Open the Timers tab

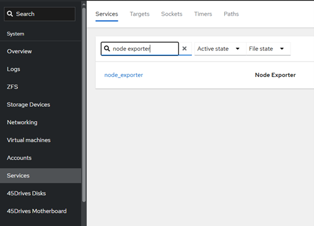click(x=203, y=14)
